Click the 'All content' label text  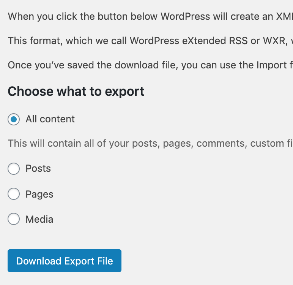coord(50,119)
